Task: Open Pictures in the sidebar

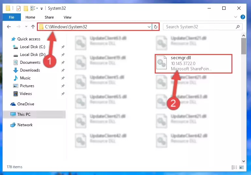Action: click(x=27, y=86)
